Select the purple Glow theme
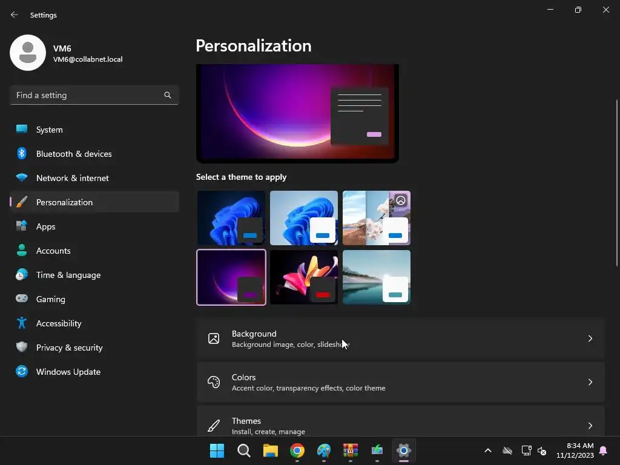620x465 pixels. click(x=231, y=277)
